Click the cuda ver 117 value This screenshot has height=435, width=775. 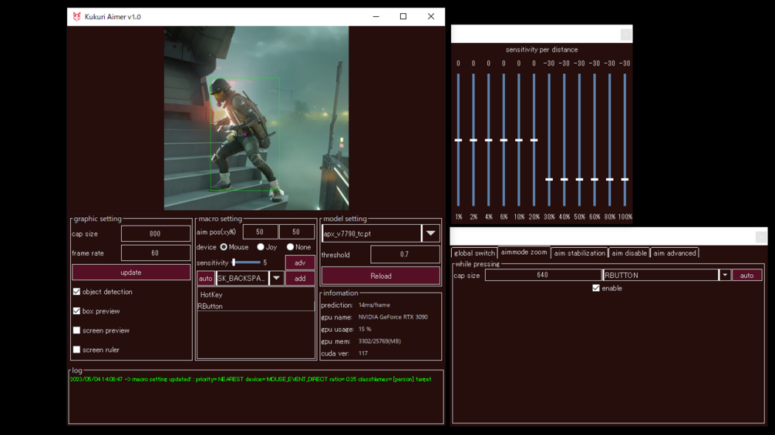[363, 353]
